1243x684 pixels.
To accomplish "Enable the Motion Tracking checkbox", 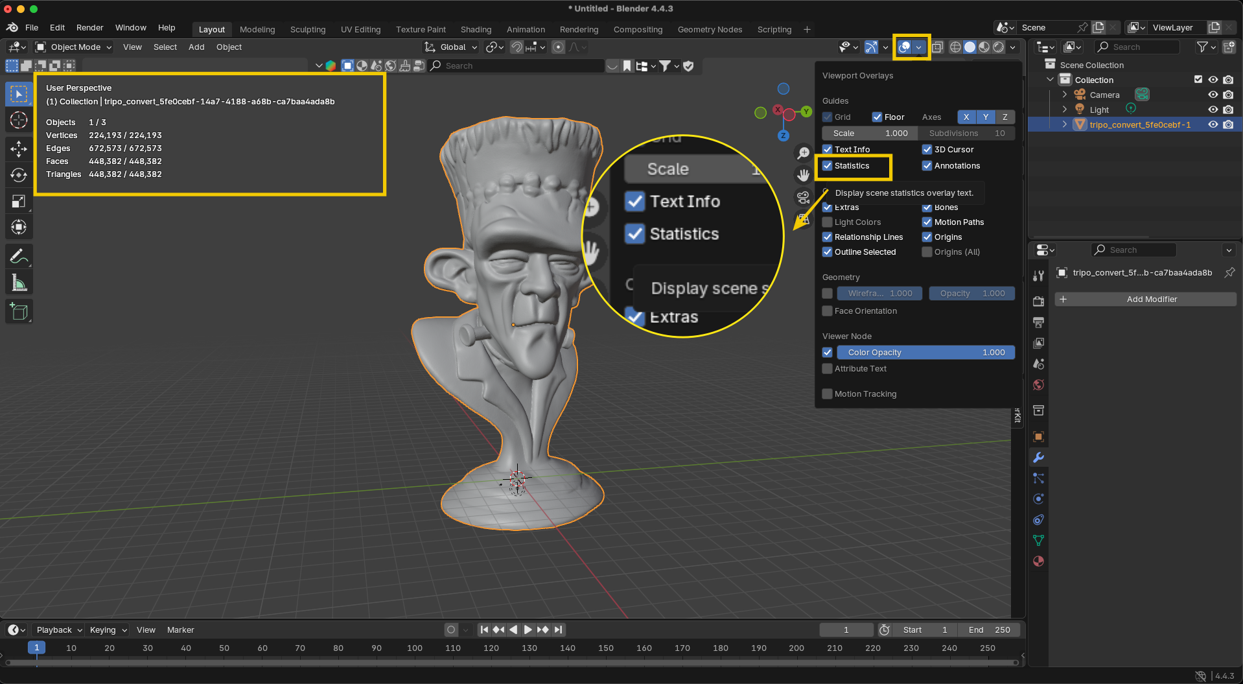I will click(x=828, y=394).
